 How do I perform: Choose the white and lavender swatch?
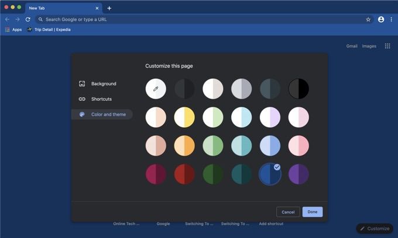click(270, 117)
